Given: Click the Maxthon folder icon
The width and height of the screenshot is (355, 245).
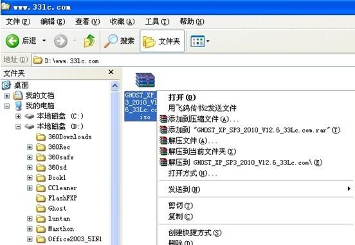Looking at the screenshot, I should tap(41, 229).
